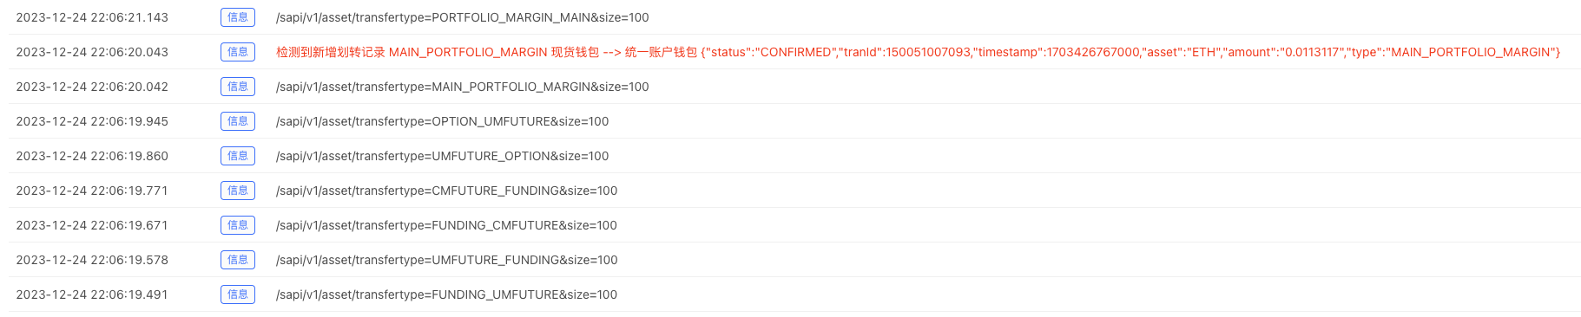
Task: Select the UMFUTURE_FUNDING log entry text
Action: pos(446,260)
